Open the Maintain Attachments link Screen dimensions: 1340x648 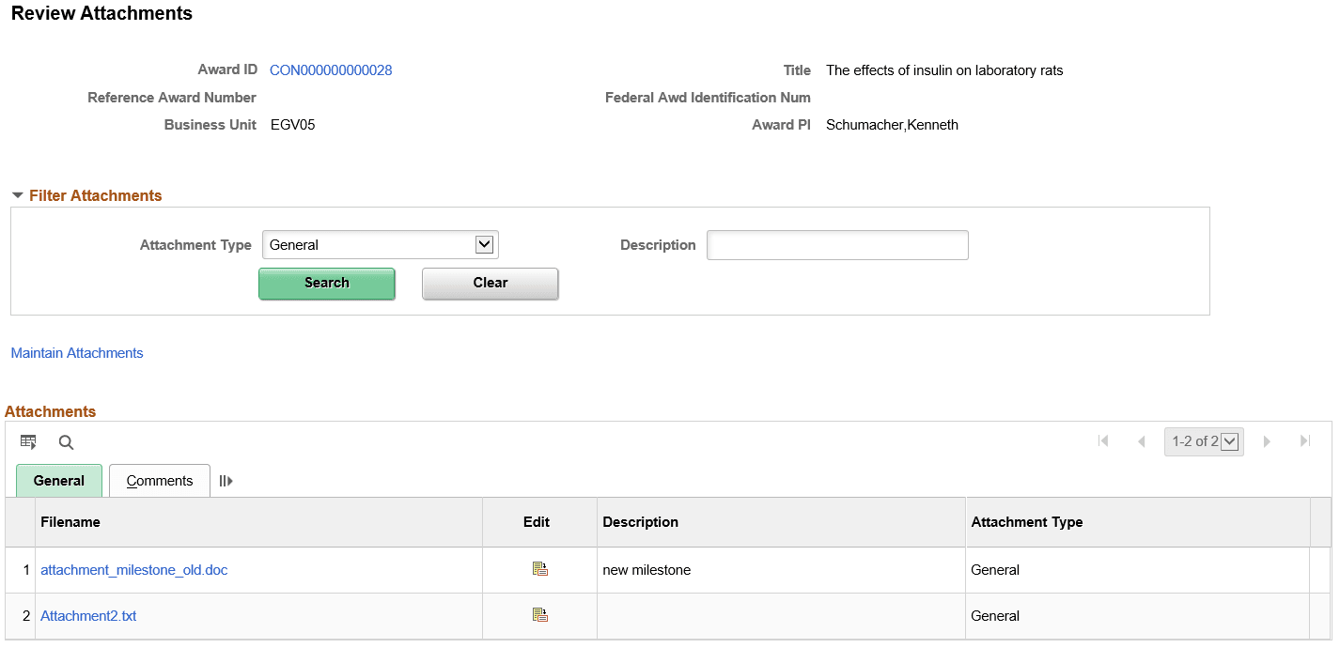tap(76, 352)
